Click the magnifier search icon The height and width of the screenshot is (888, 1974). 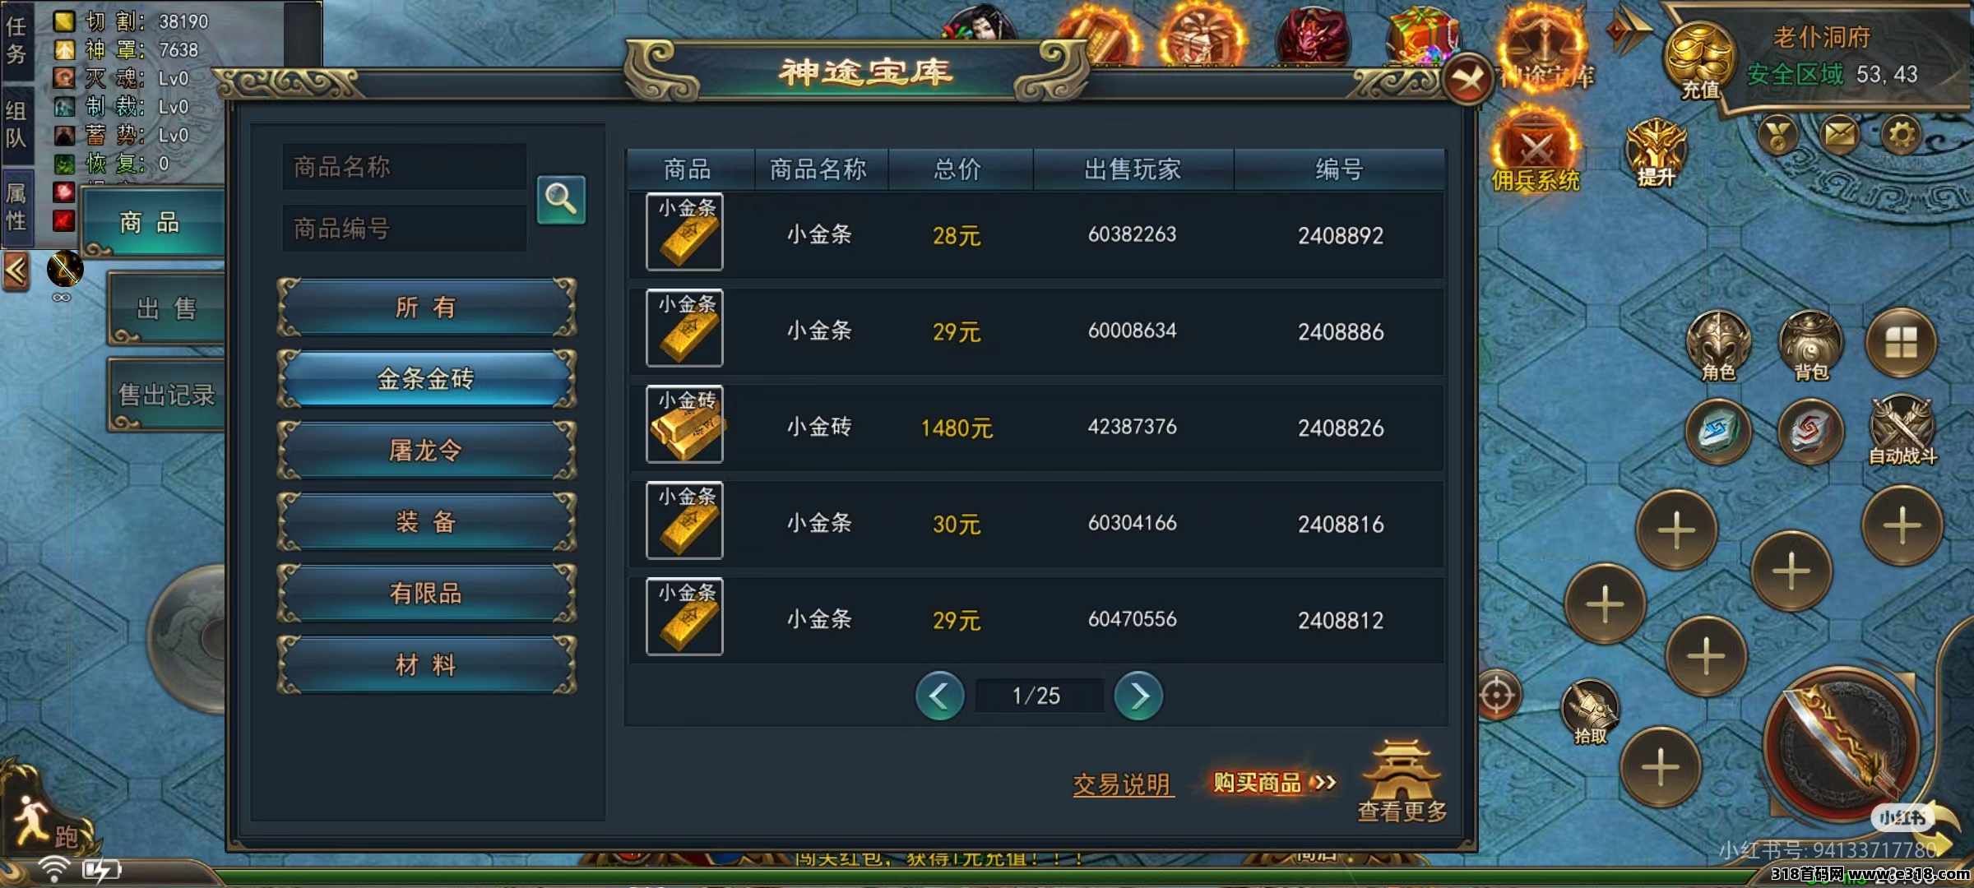561,199
